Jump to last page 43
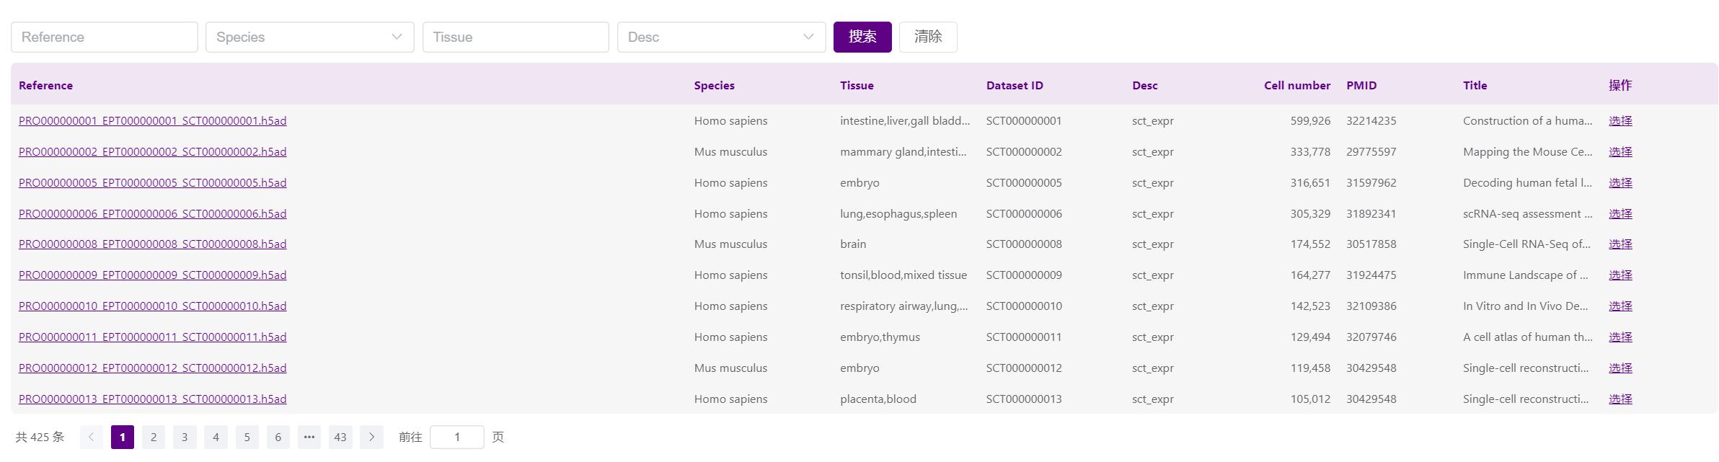This screenshot has height=462, width=1719. [340, 437]
